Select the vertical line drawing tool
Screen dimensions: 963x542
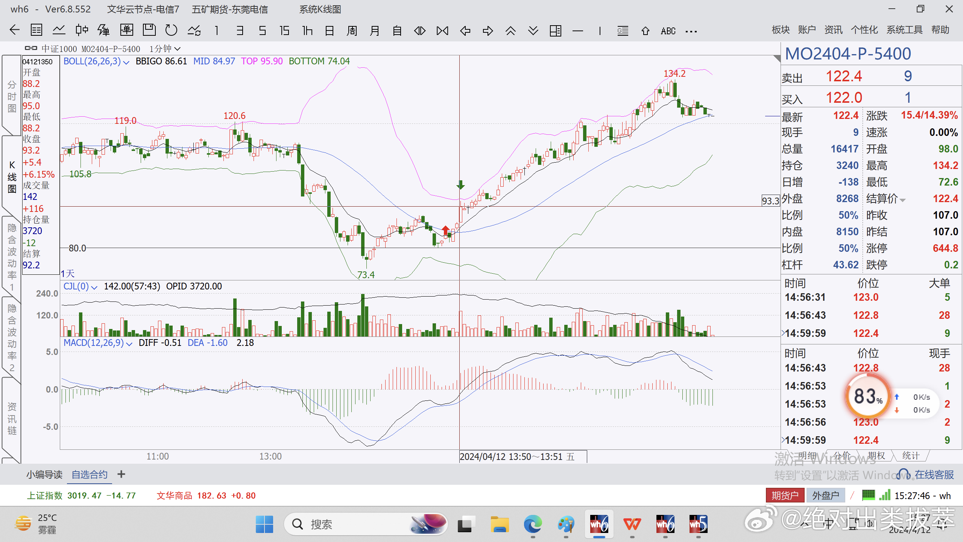600,30
